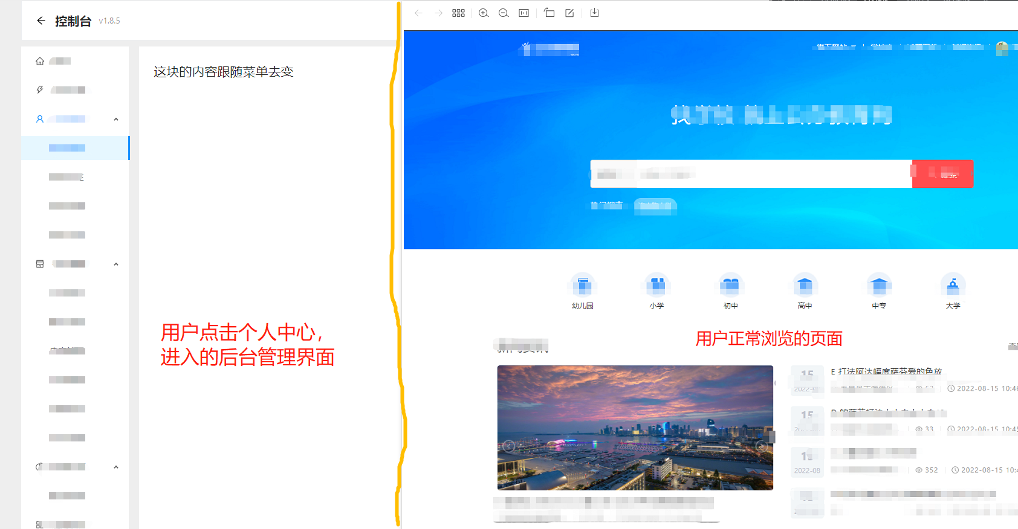The image size is (1018, 529).
Task: Download the image via the save icon
Action: tap(594, 13)
